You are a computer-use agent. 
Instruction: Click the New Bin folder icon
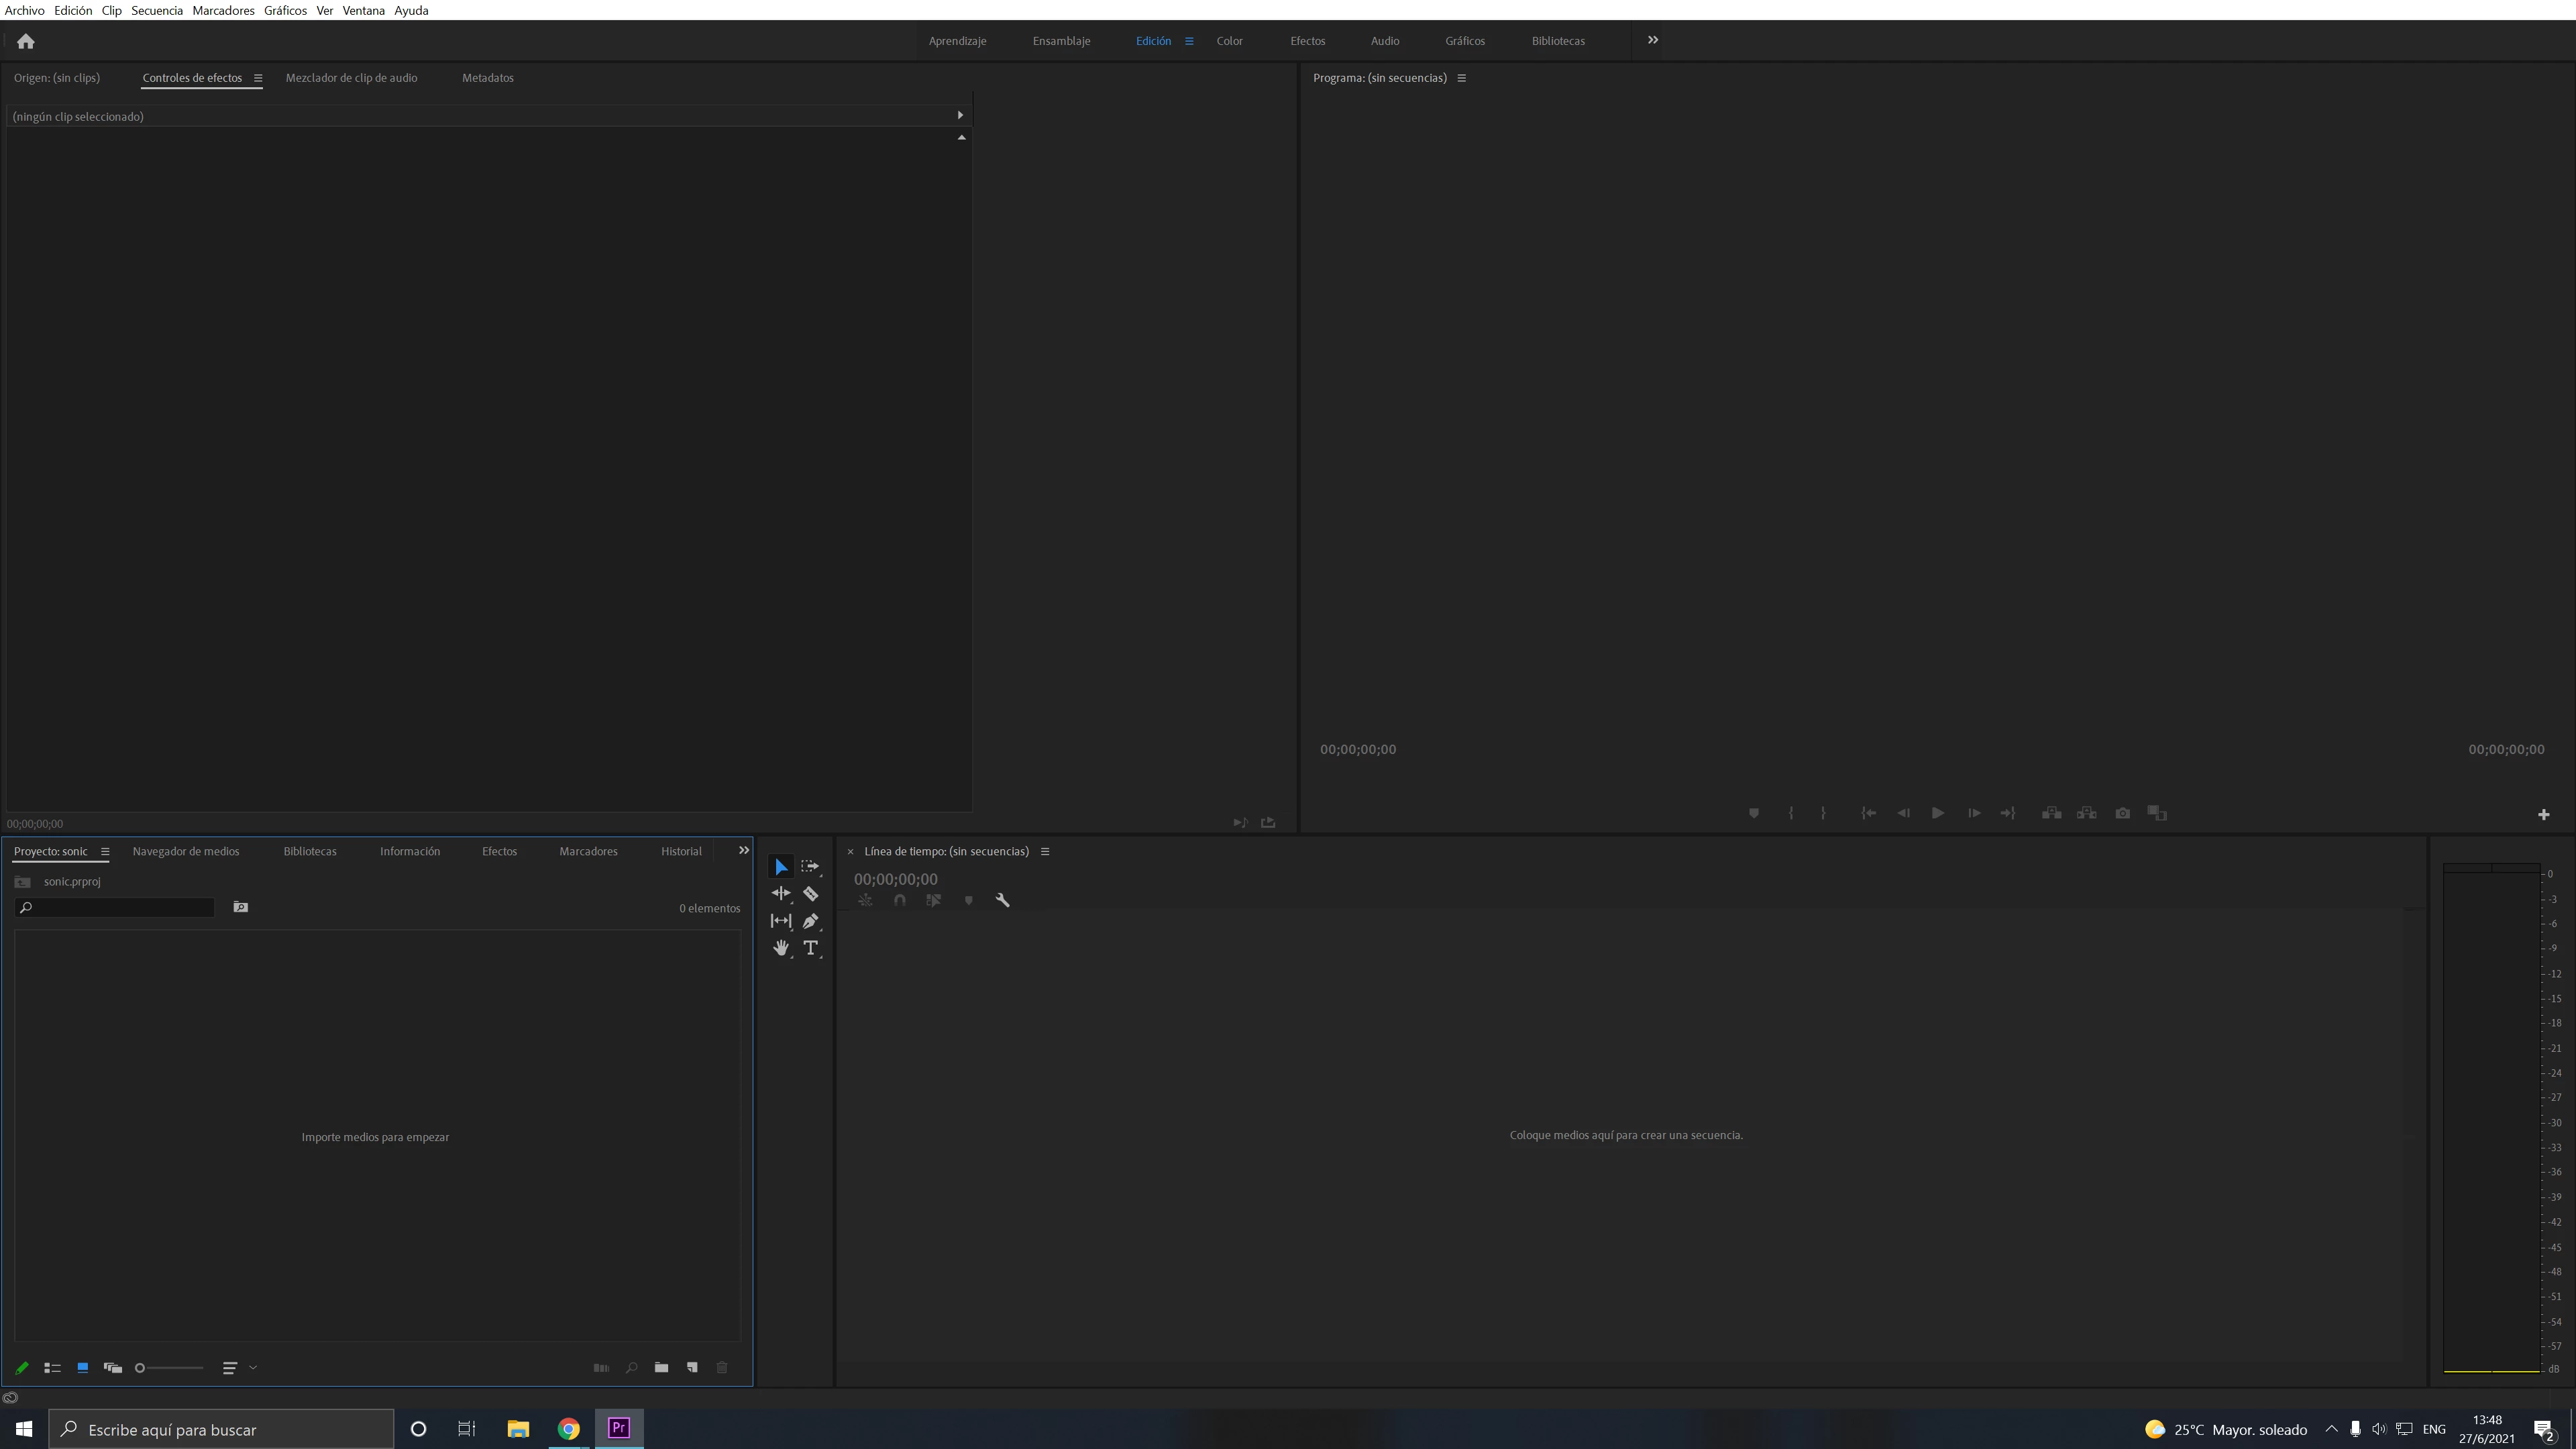(661, 1367)
